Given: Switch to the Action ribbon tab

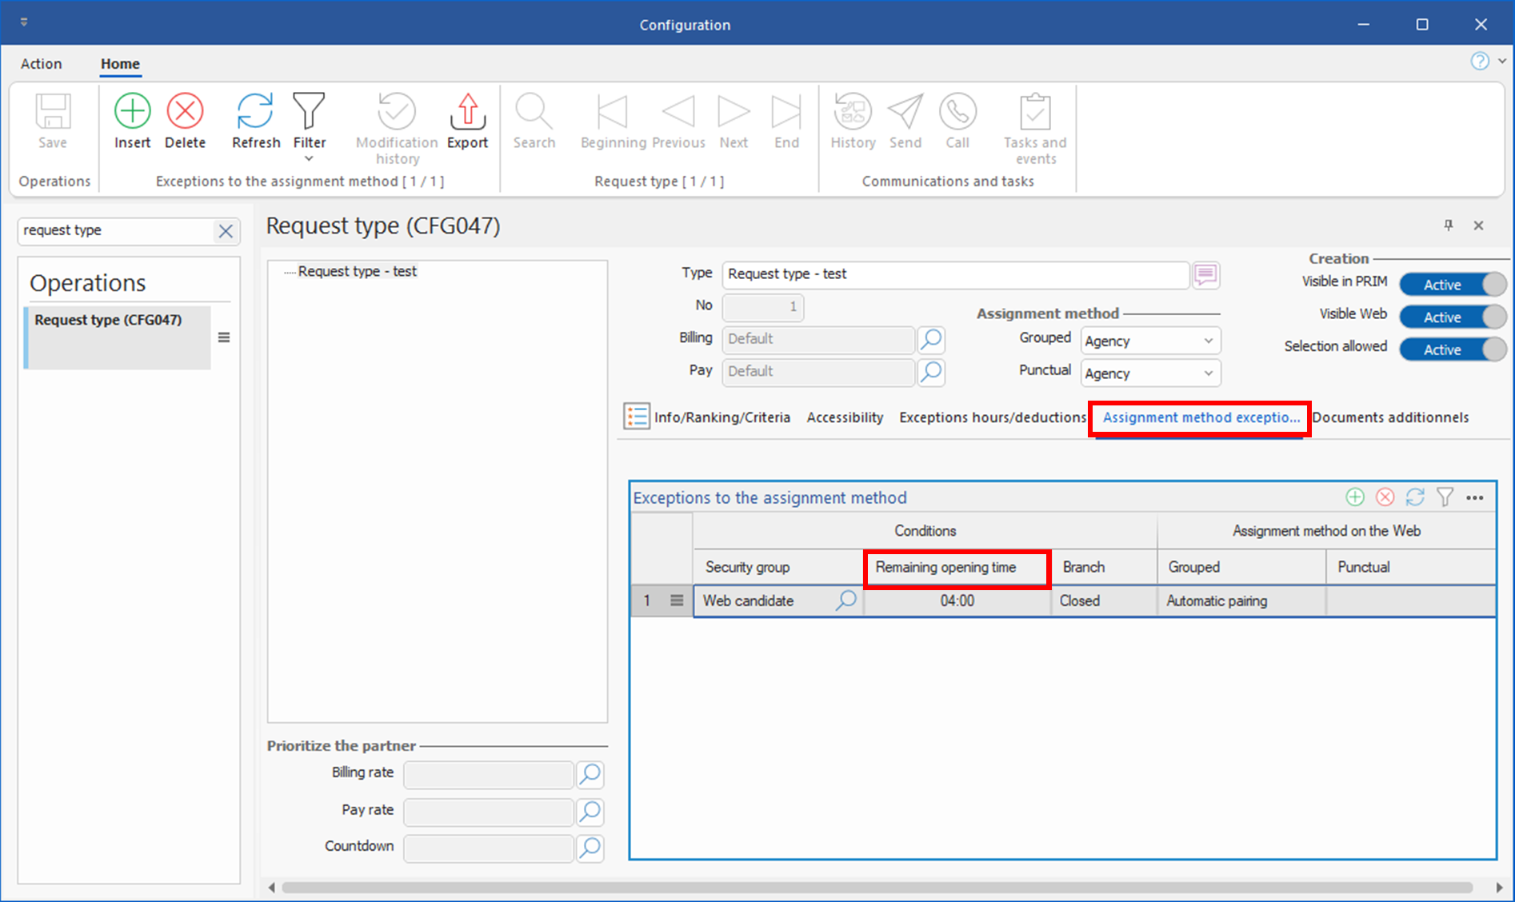Looking at the screenshot, I should coord(41,64).
